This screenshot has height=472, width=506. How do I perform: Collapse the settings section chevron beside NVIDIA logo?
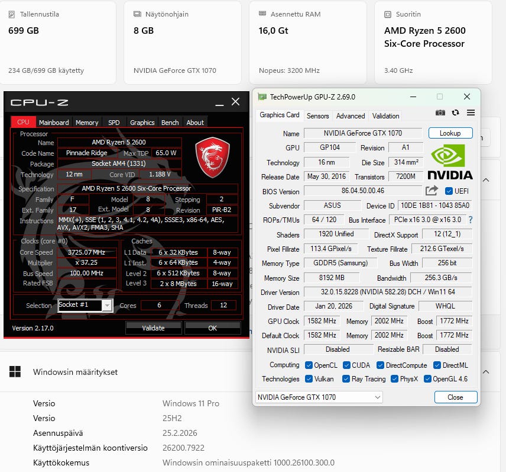coord(486,180)
